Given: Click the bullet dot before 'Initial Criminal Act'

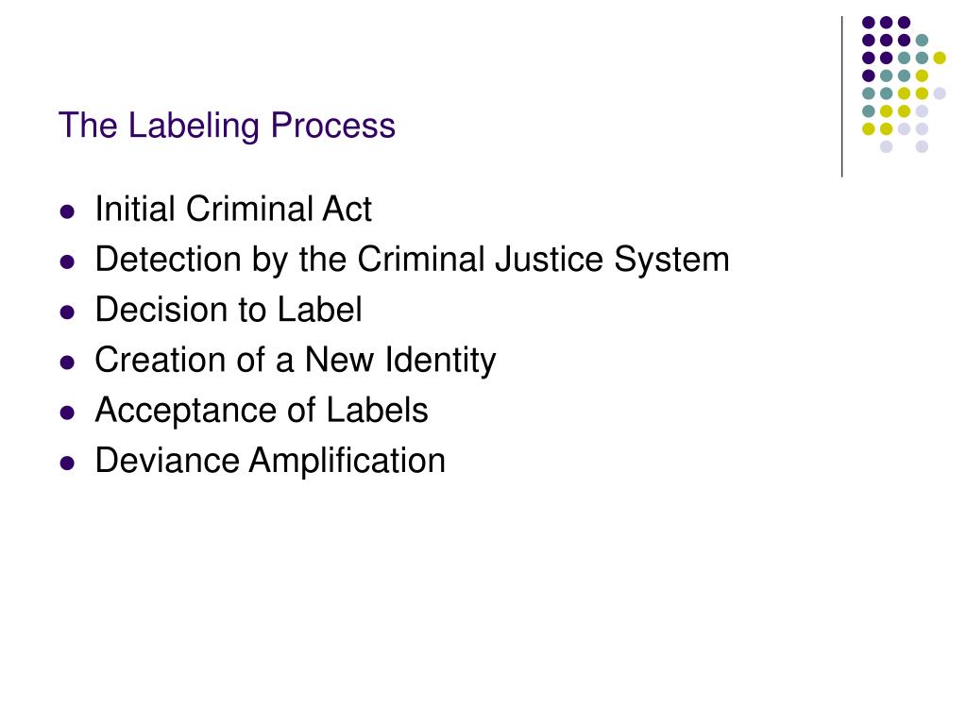Looking at the screenshot, I should click(67, 211).
